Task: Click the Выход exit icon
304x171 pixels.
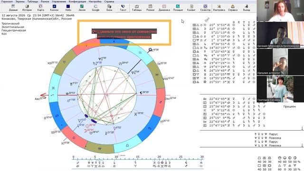Action: coord(247,8)
